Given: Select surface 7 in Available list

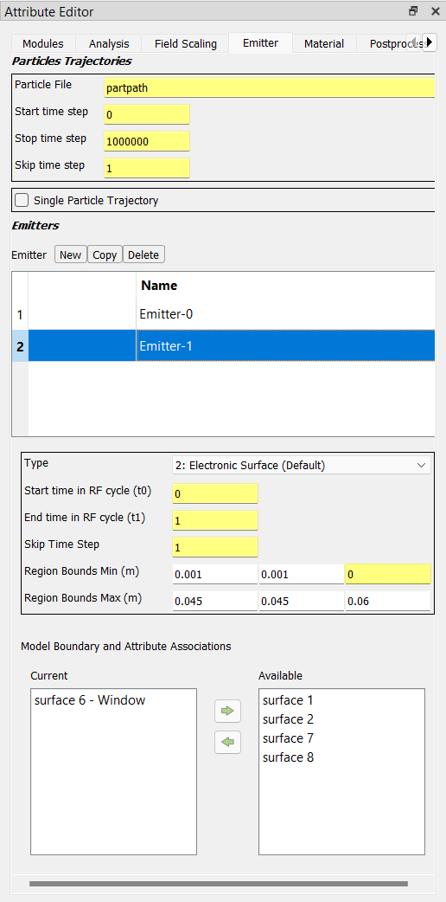Looking at the screenshot, I should [x=288, y=738].
